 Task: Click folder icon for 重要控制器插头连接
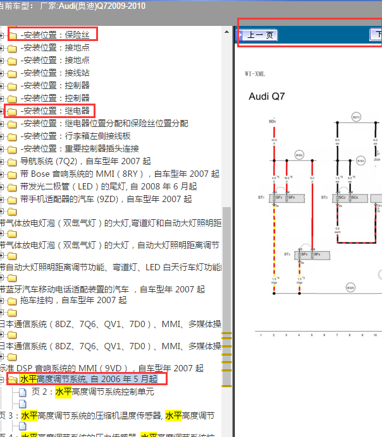(x=12, y=150)
